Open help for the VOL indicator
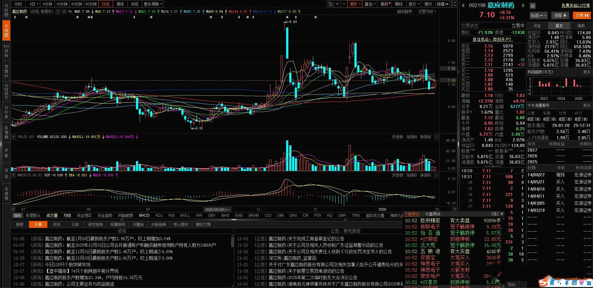The image size is (593, 288). pos(14,137)
